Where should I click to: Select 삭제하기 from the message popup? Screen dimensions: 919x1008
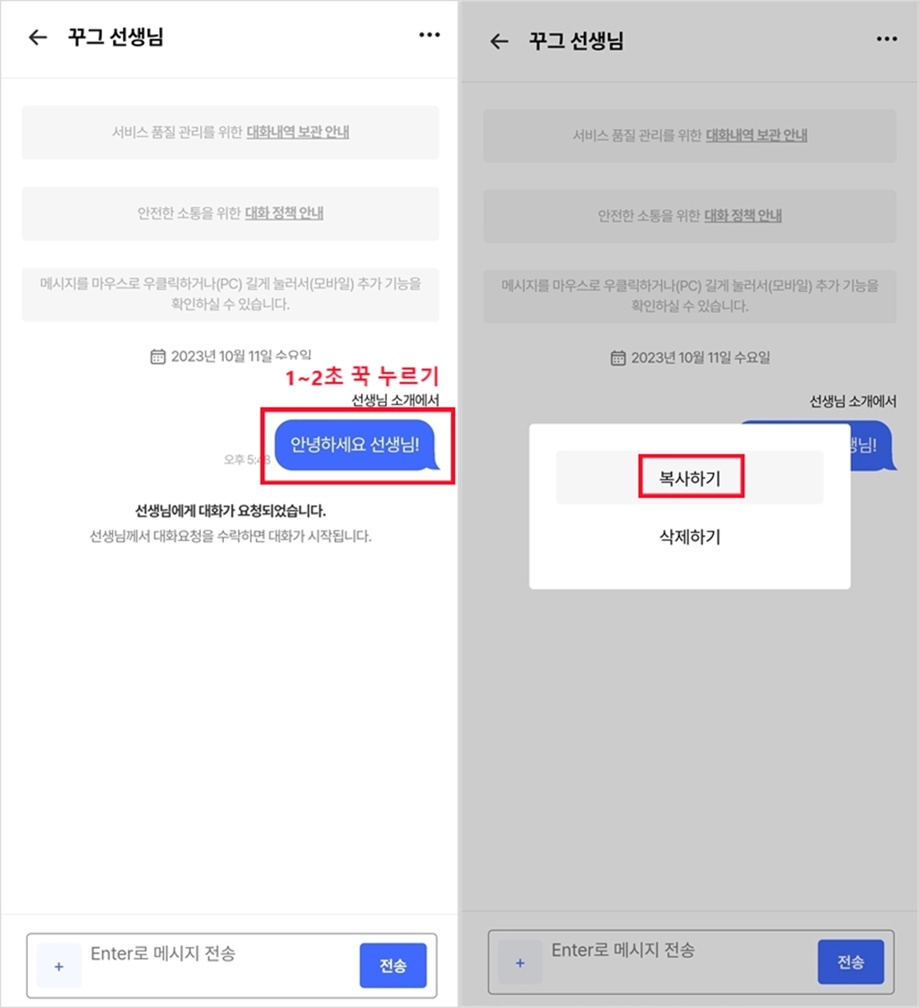coord(690,537)
